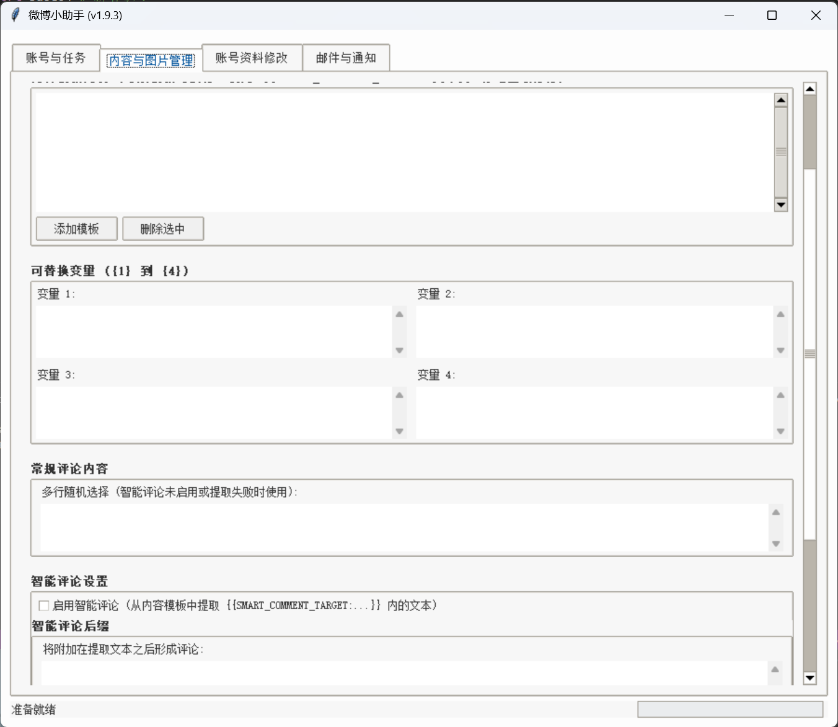Click the main page scroll-down arrow

809,678
